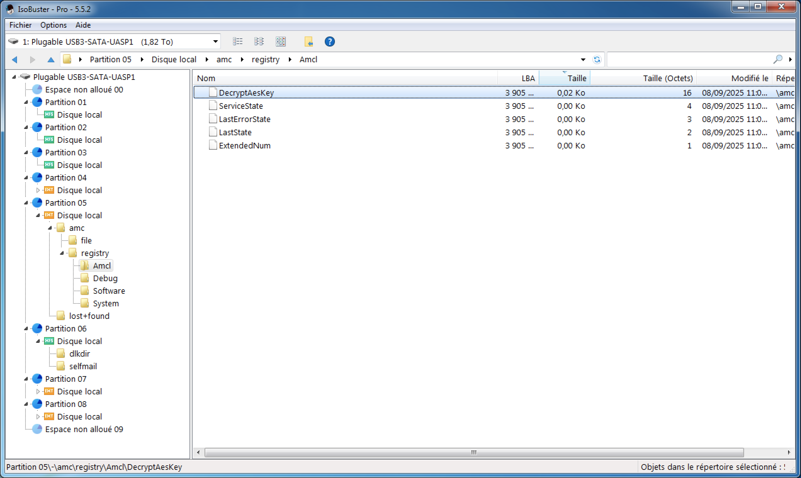Image resolution: width=801 pixels, height=478 pixels.
Task: Open the address bar history dropdown
Action: coord(583,59)
